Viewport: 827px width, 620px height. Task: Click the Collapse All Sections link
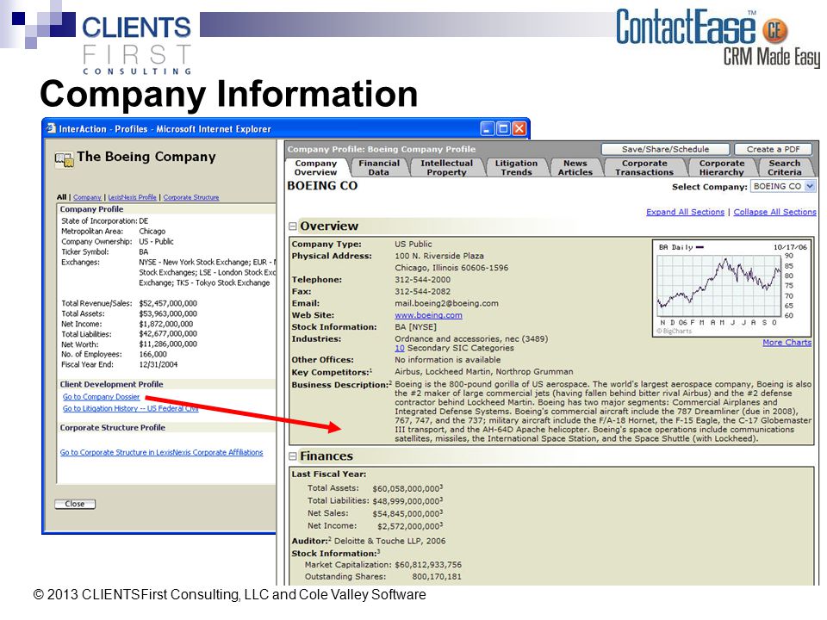(x=774, y=212)
